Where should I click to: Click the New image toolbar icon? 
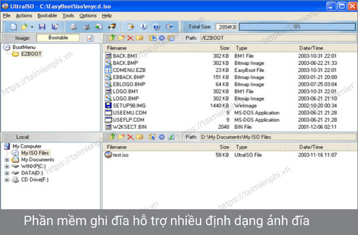click(14, 27)
